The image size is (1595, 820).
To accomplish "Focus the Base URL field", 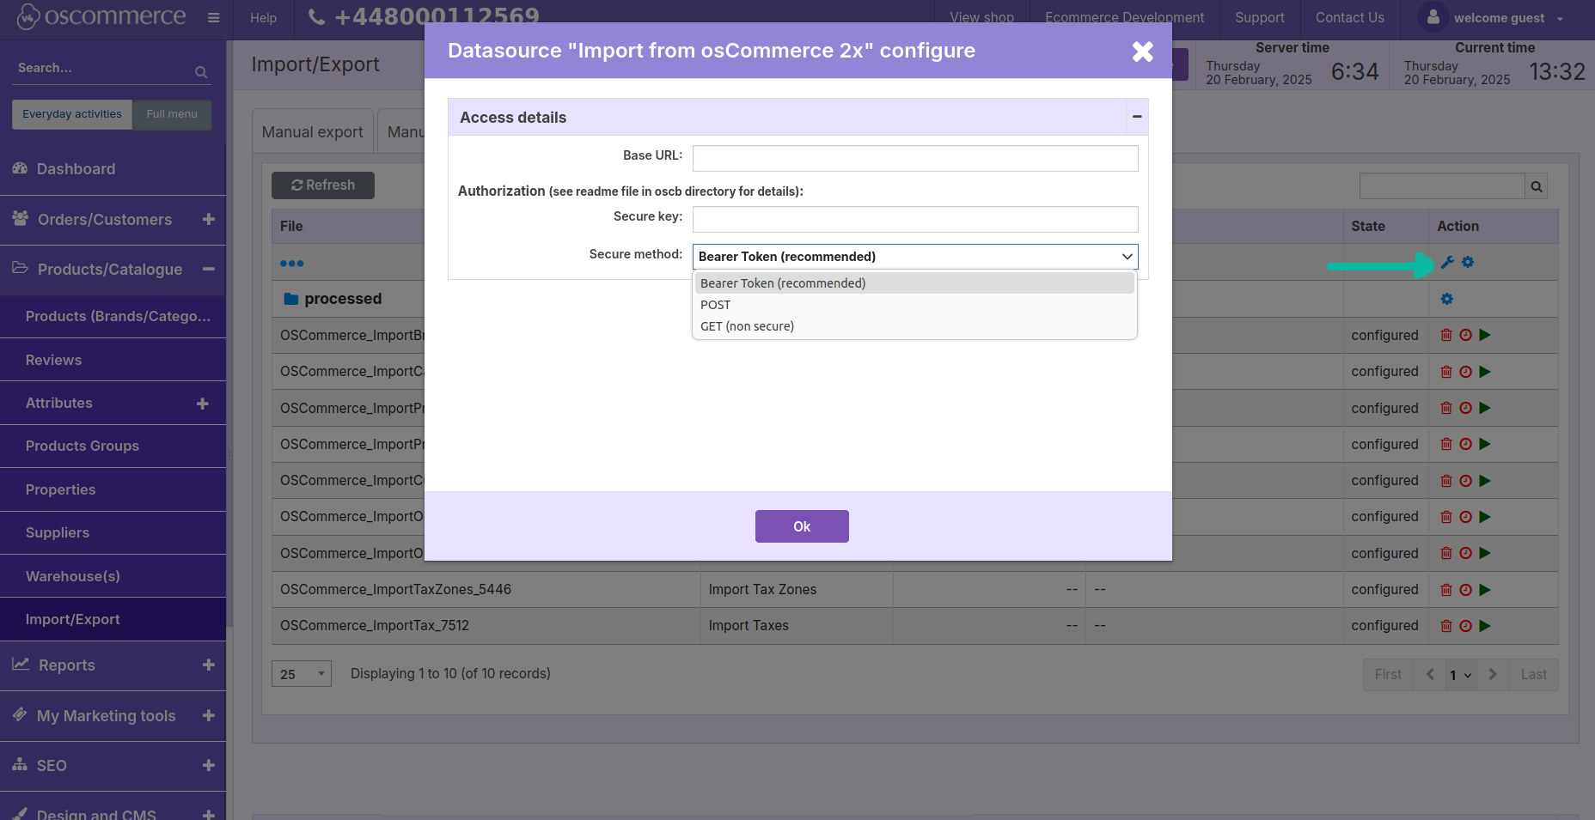I will (915, 158).
